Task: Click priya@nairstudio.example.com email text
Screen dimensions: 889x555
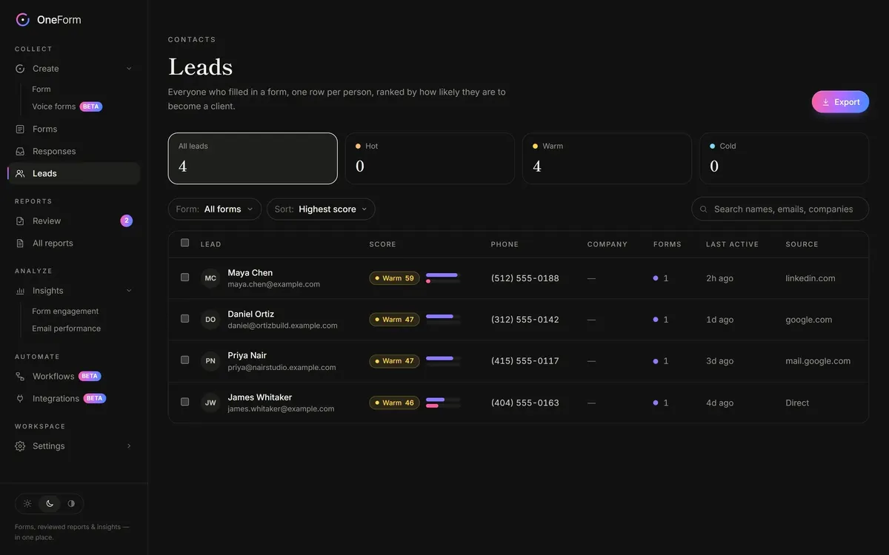Action: pos(282,367)
